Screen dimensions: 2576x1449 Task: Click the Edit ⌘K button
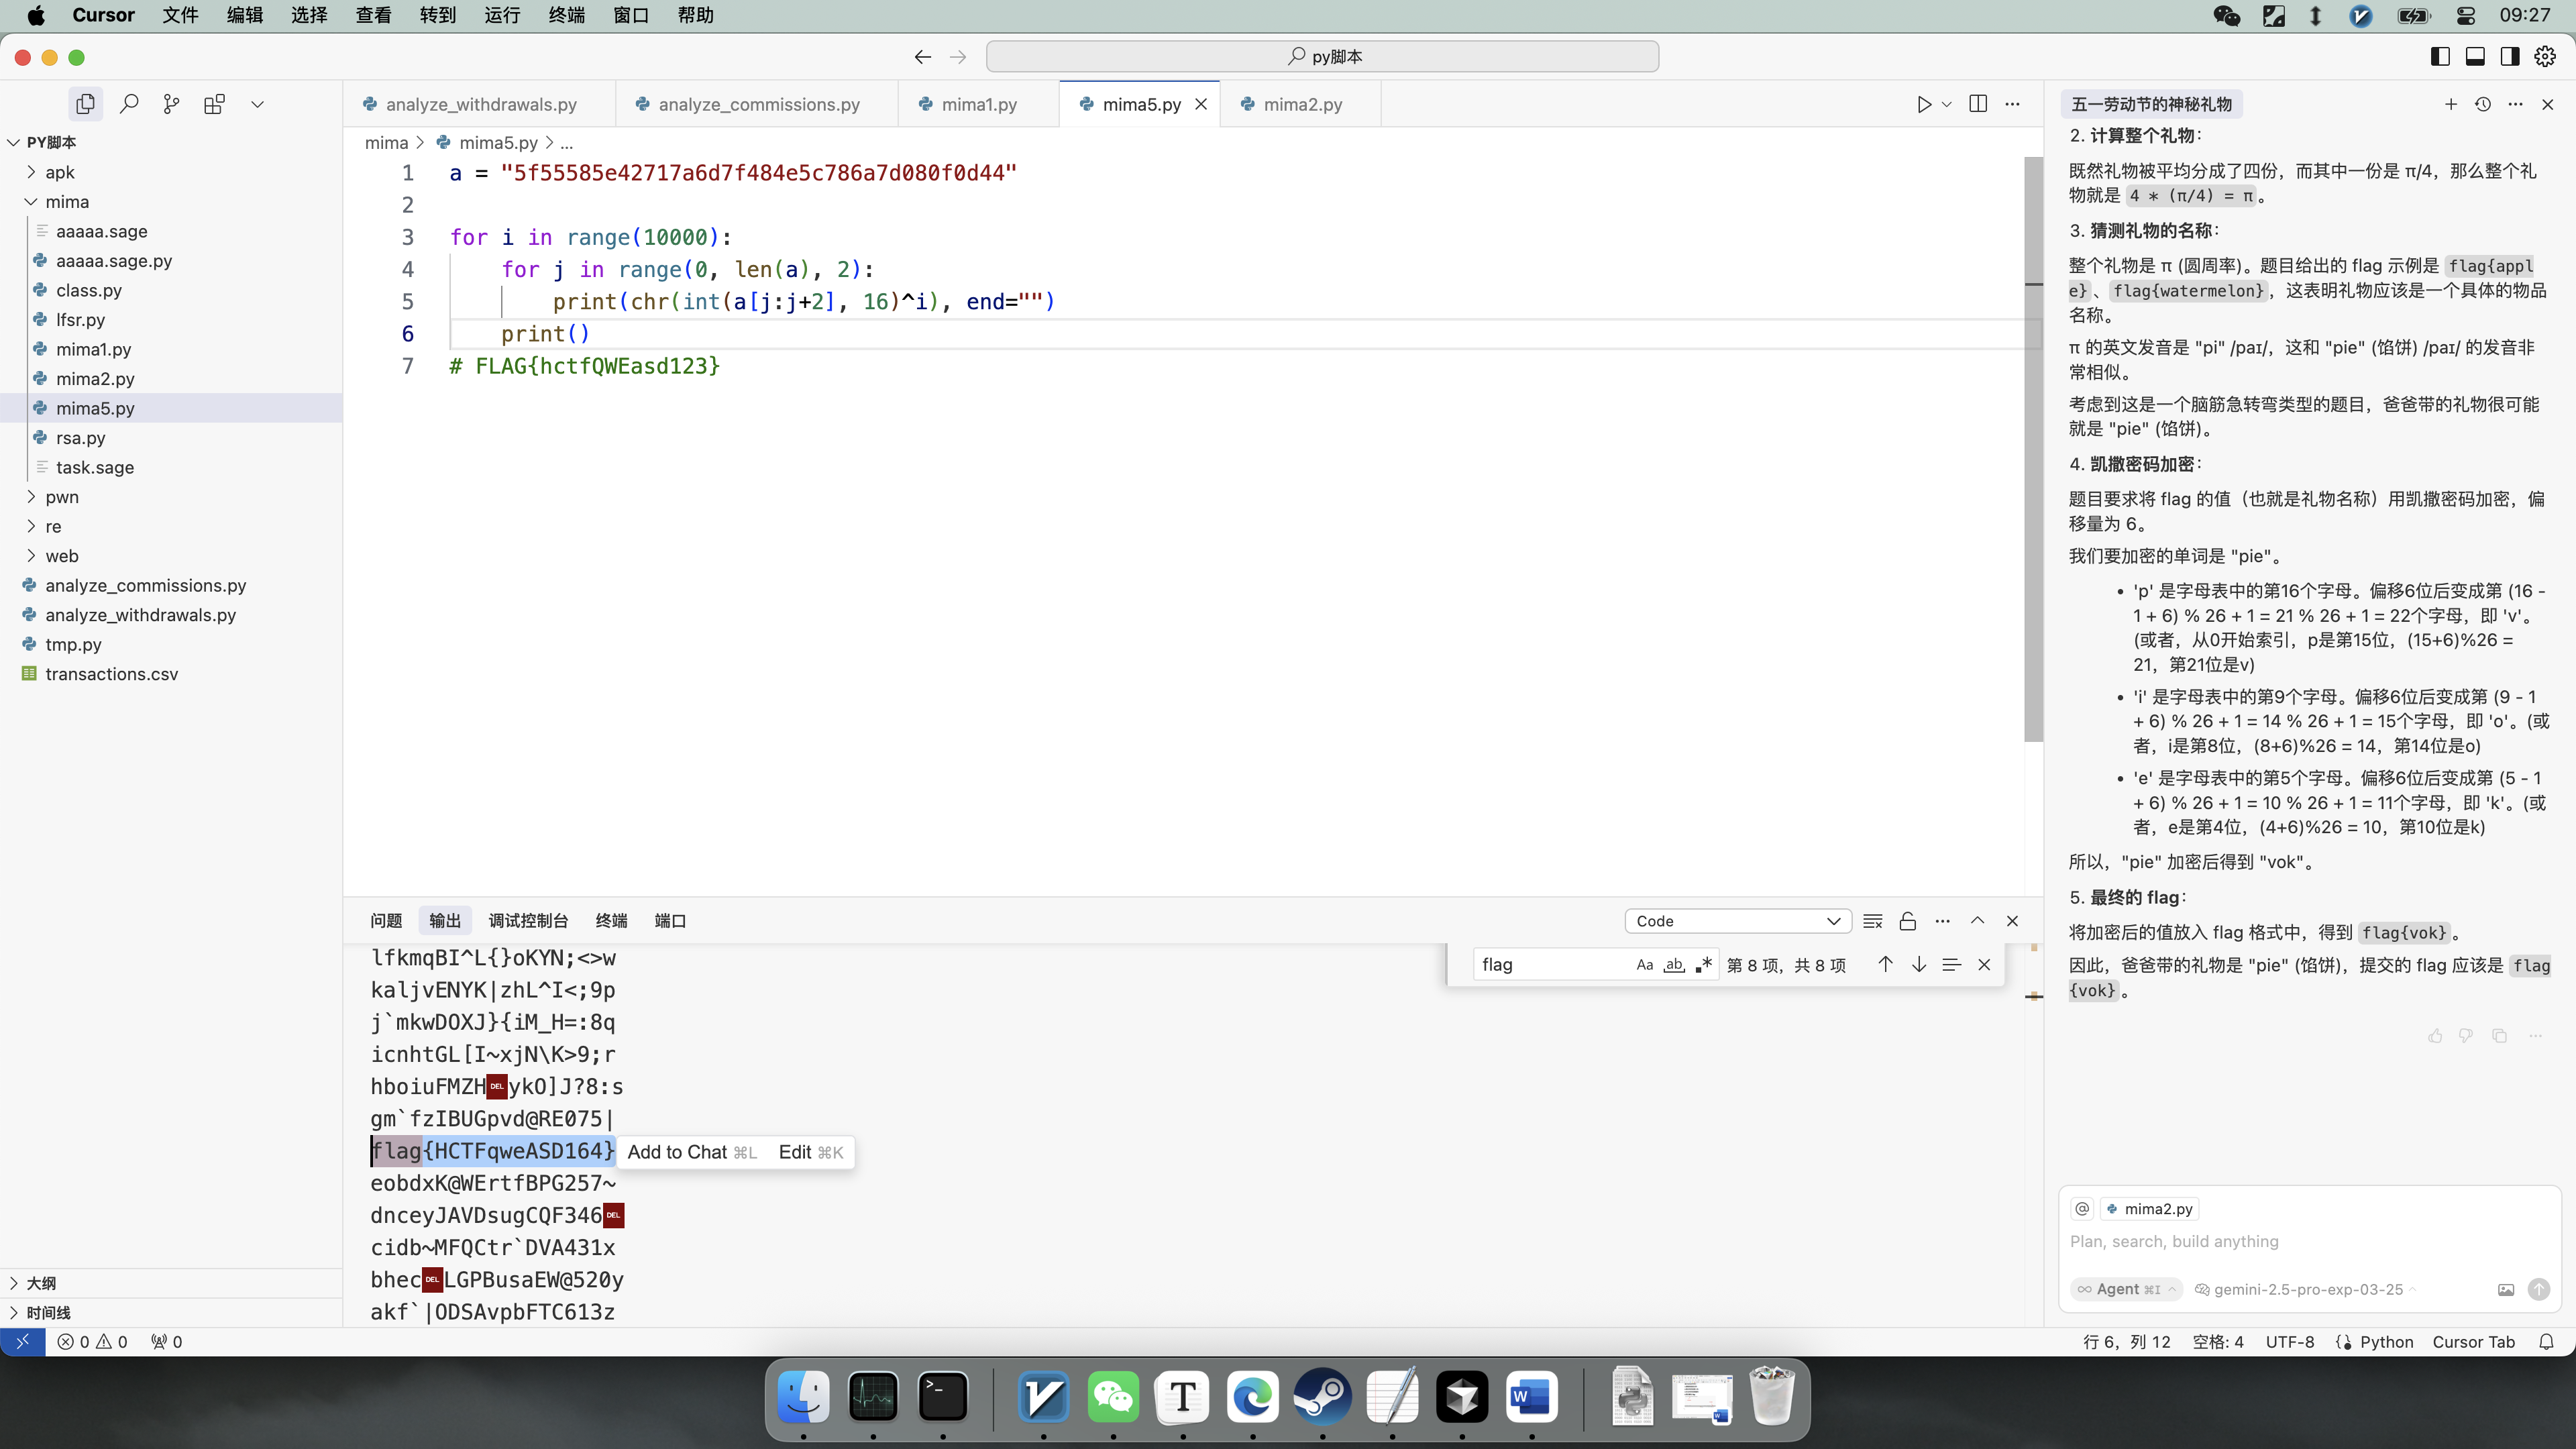pyautogui.click(x=810, y=1152)
